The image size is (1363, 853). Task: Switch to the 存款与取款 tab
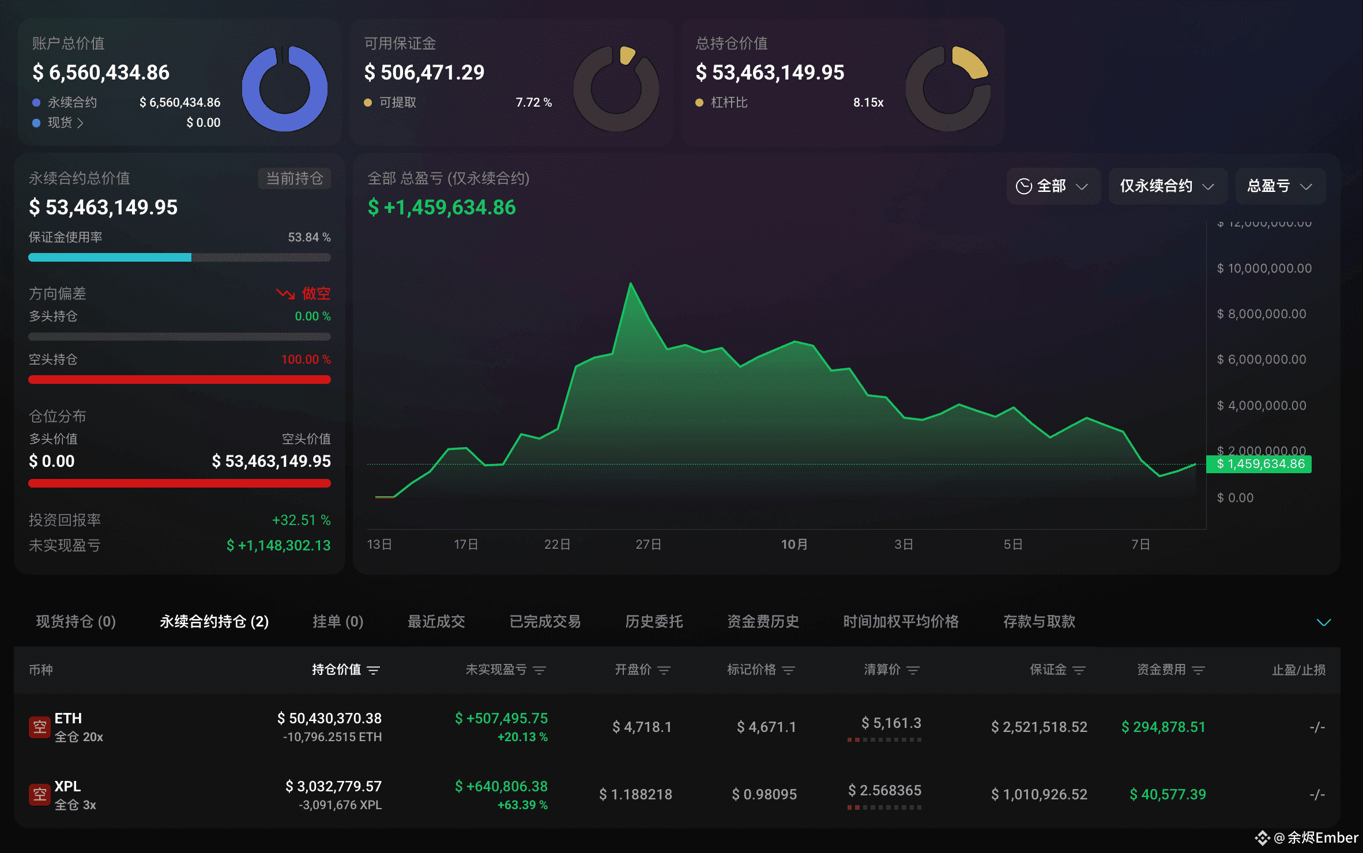(x=1039, y=621)
